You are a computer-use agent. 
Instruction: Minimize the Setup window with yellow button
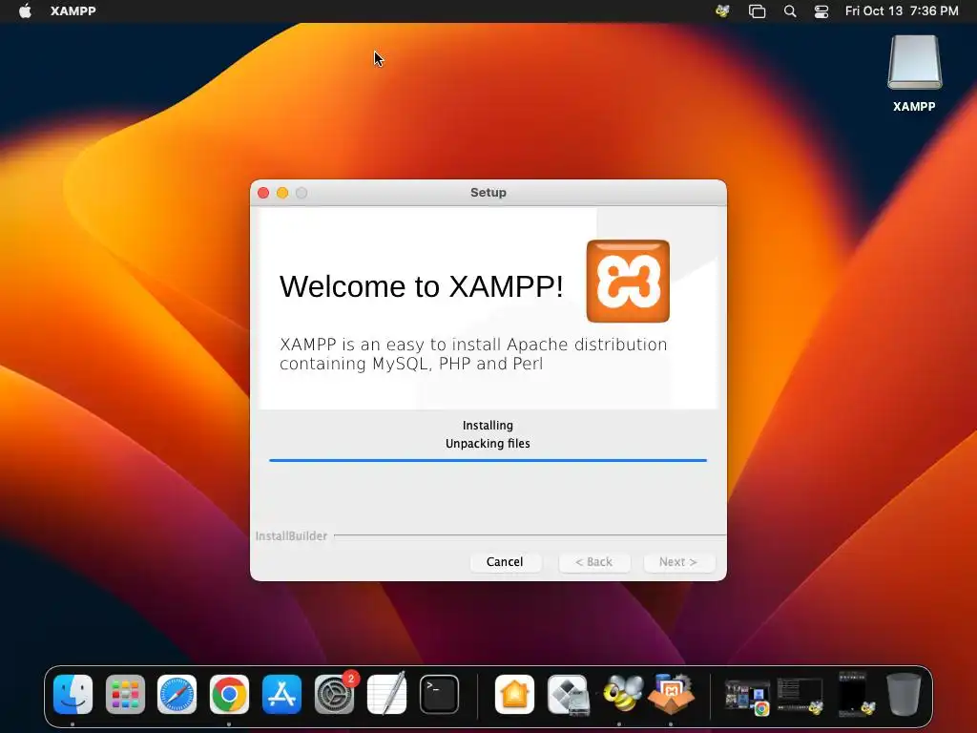[282, 193]
